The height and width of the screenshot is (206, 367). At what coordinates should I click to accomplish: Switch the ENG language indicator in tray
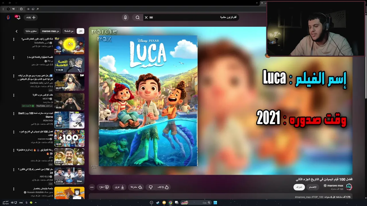21,203
